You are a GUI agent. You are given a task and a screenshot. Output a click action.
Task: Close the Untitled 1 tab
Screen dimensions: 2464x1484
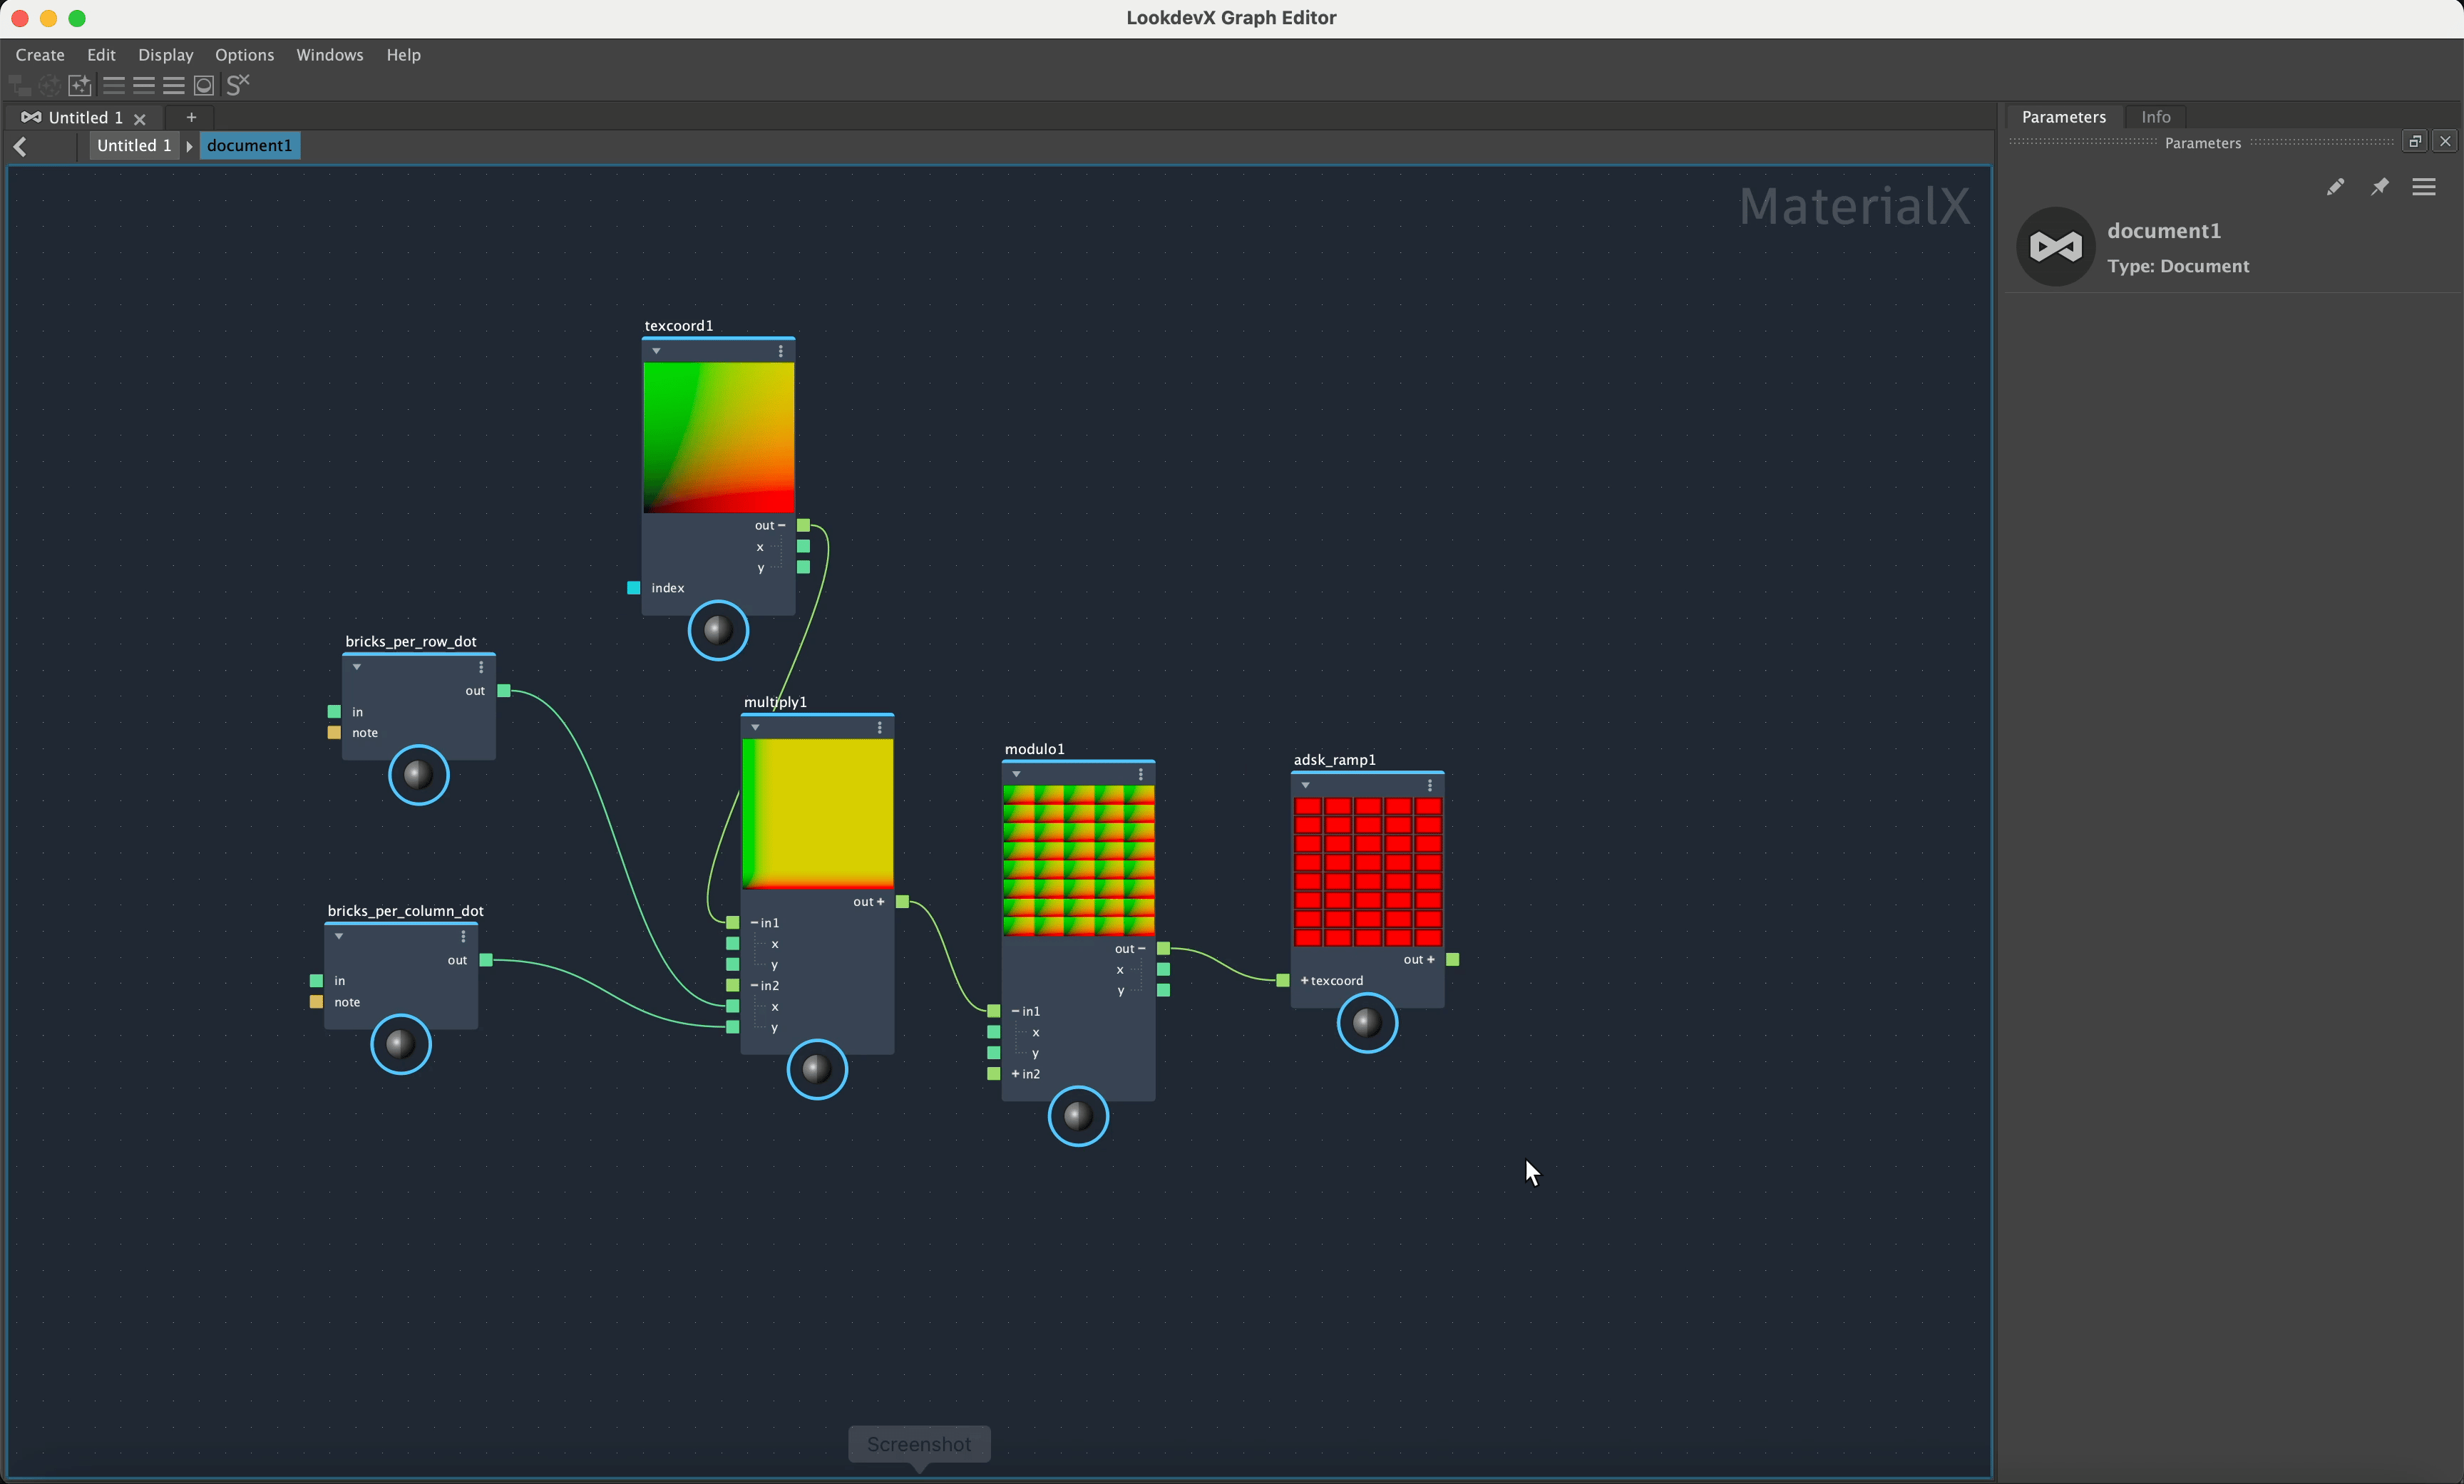pos(140,119)
